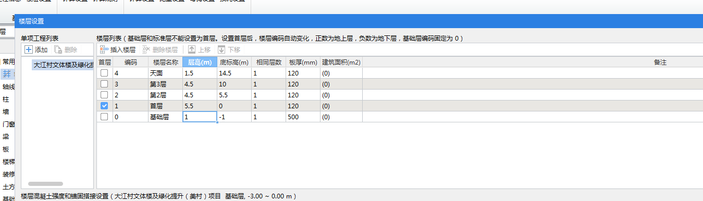This screenshot has width=703, height=201.
Task: Open the 轴线 category in the left sidebar
Action: click(8, 87)
